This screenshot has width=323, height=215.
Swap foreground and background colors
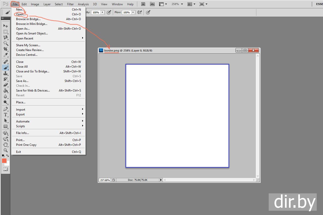coord(8,156)
